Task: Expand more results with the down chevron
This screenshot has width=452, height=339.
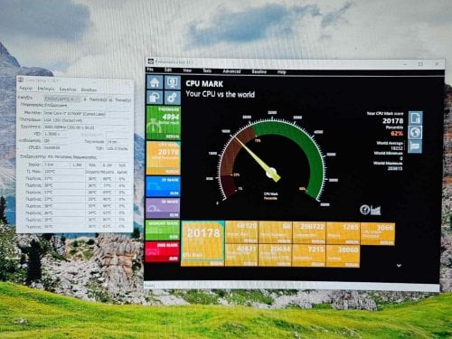Action: tap(399, 266)
